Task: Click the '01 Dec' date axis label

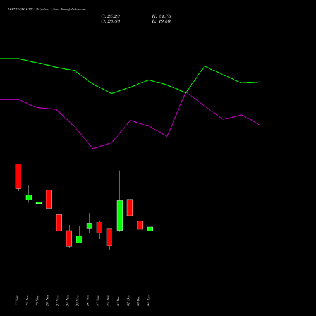Action: 118,301
